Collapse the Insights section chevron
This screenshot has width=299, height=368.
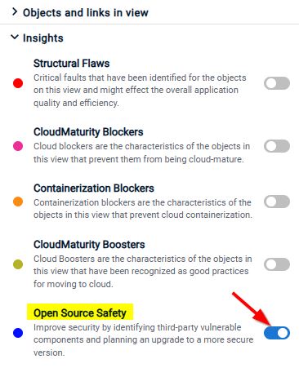15,37
